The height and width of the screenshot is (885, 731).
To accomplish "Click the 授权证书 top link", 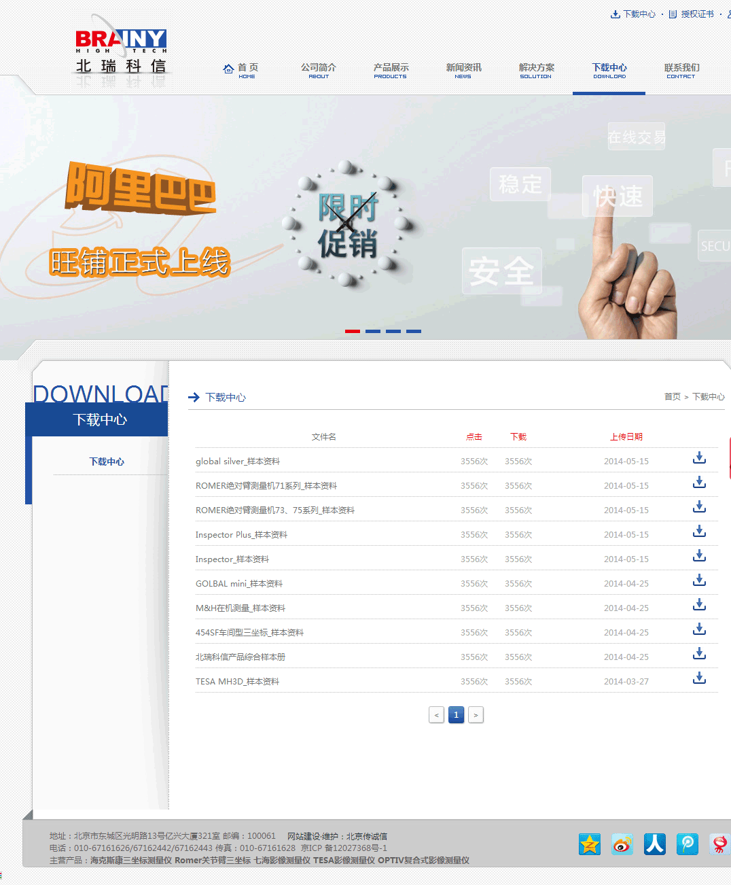I will pyautogui.click(x=698, y=14).
